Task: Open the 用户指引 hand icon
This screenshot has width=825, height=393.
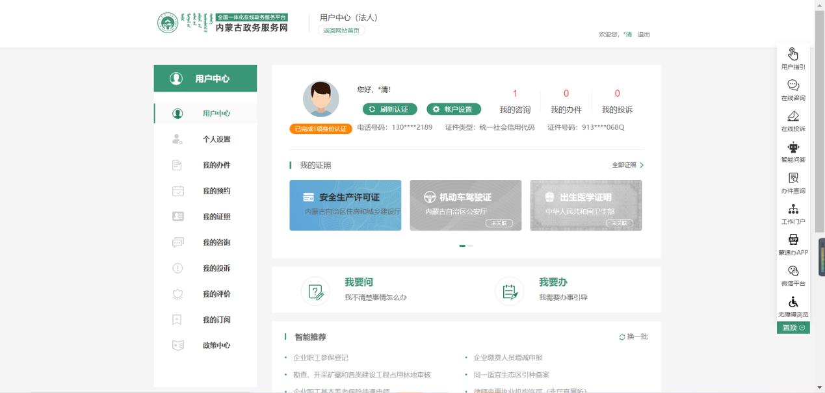Action: pos(792,54)
